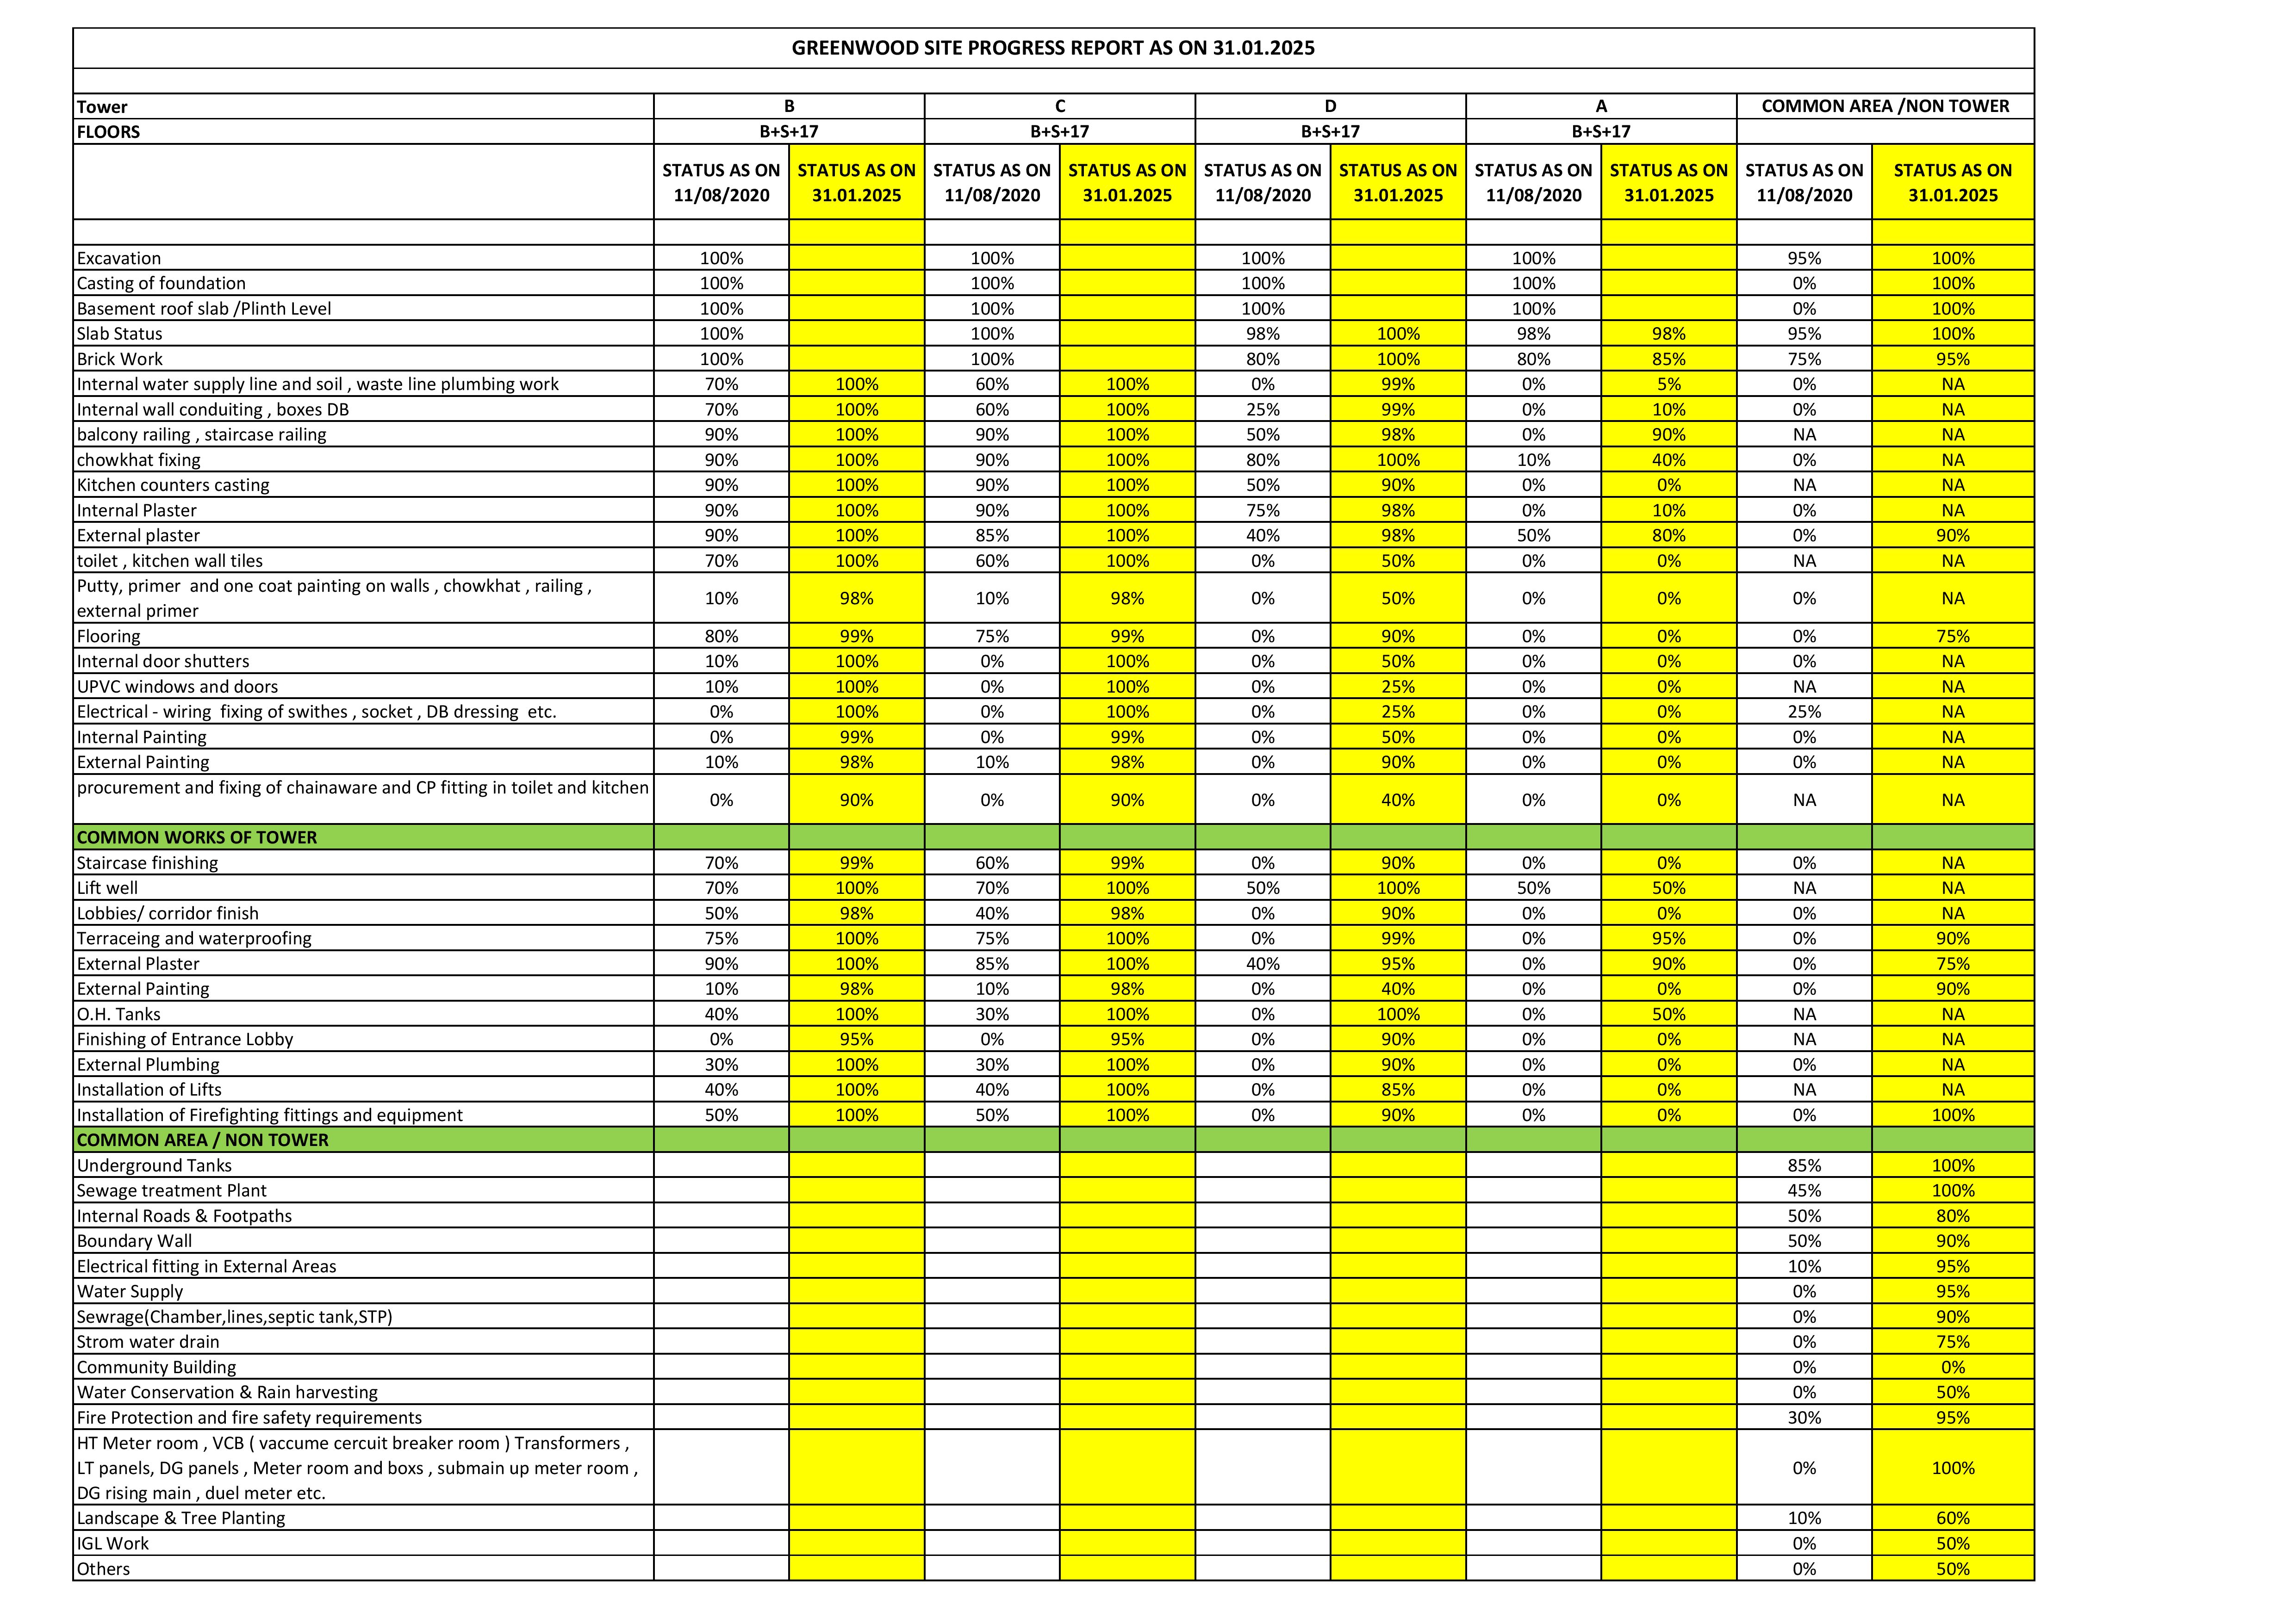
Task: Select the Common Area /Non Tower header
Action: point(1885,106)
